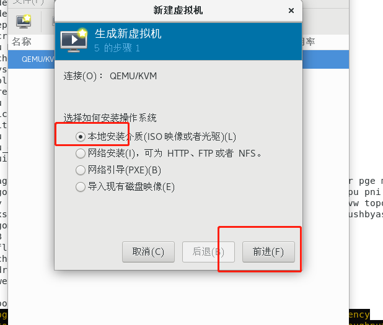383x325 pixels.
Task: Choose 导入现有磁盘映像 radio option
Action: pos(125,187)
